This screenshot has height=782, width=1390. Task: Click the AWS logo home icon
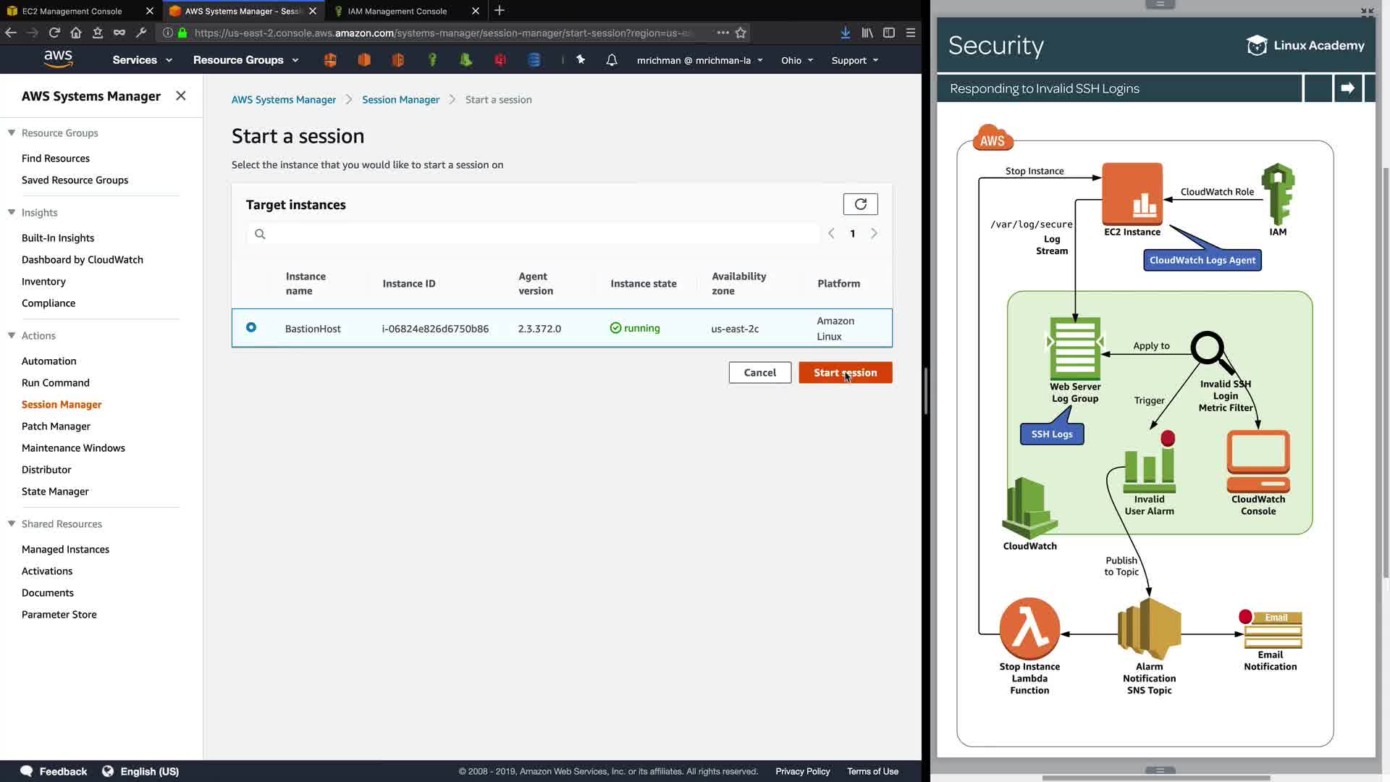pos(58,59)
